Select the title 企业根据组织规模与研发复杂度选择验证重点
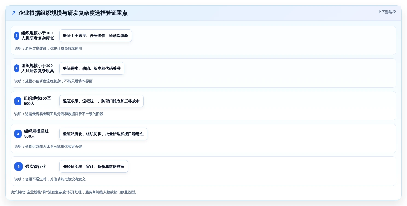 coord(73,13)
